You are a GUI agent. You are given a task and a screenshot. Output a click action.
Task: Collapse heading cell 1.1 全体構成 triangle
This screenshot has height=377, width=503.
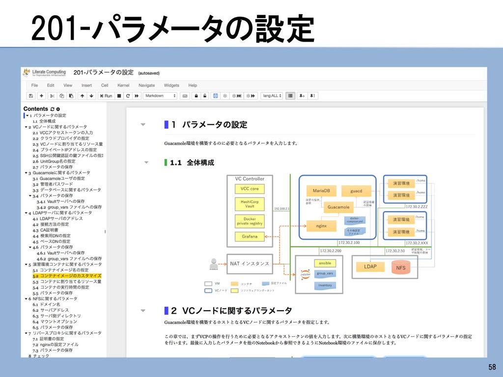(x=146, y=162)
